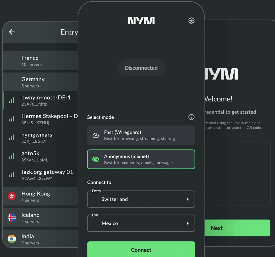
Task: Click the Disconnected status pill
Action: (141, 68)
